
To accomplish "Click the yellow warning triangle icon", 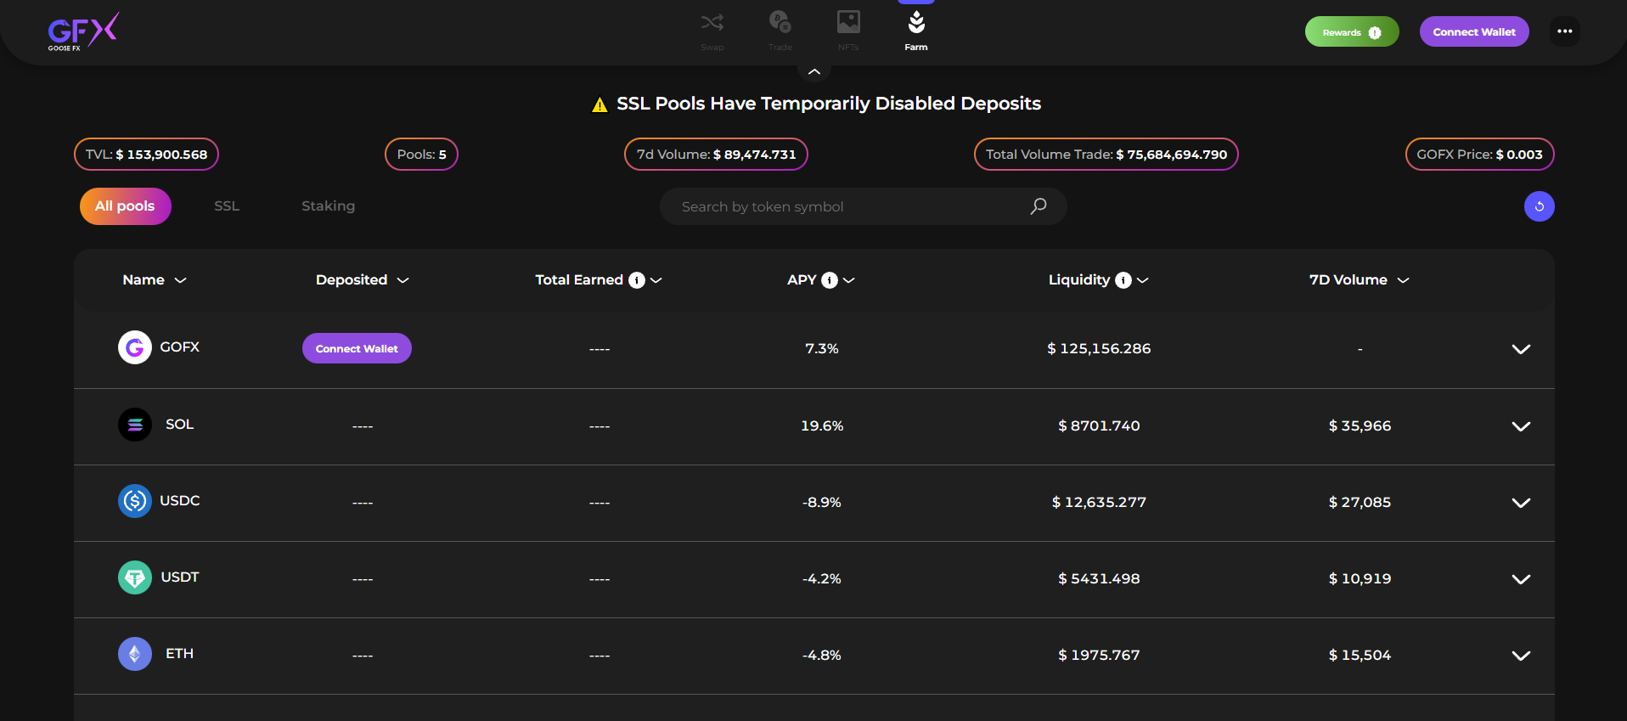I will 600,104.
